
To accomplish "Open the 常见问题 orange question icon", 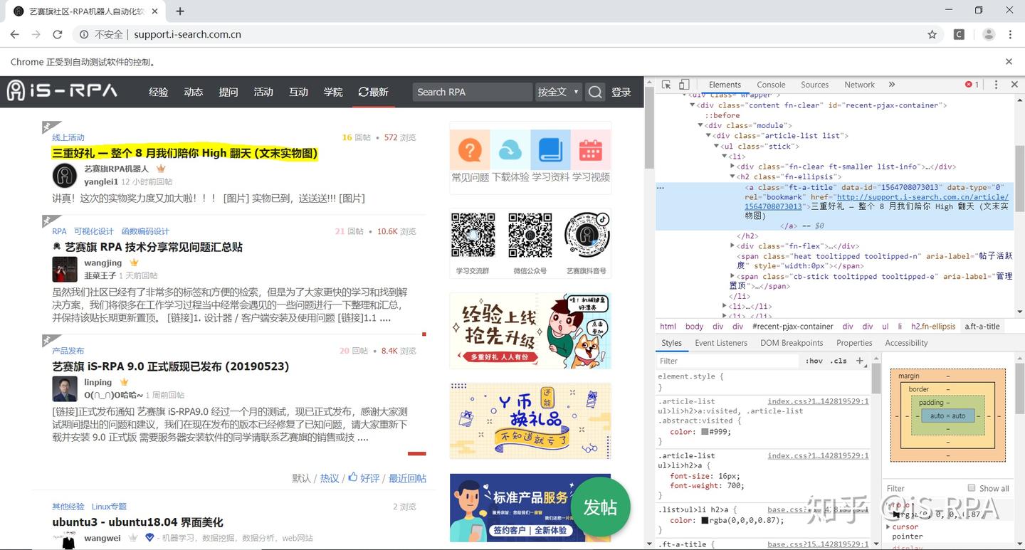I will coord(470,150).
